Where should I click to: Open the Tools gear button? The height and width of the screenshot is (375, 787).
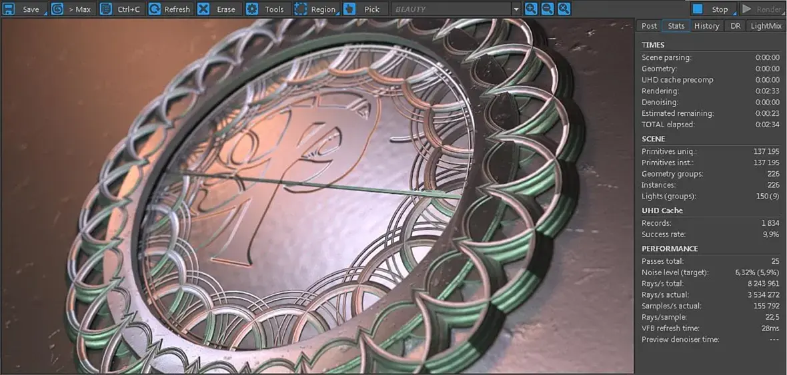click(267, 9)
